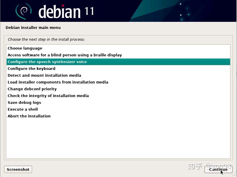Select Load installer components from installation media
Screen dimensions: 237x177
pos(58,82)
